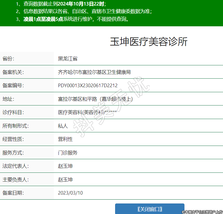Image resolution: width=223 pixels, height=214 pixels.
Task: Select the province value 黑龙江省
Action: 68,59
